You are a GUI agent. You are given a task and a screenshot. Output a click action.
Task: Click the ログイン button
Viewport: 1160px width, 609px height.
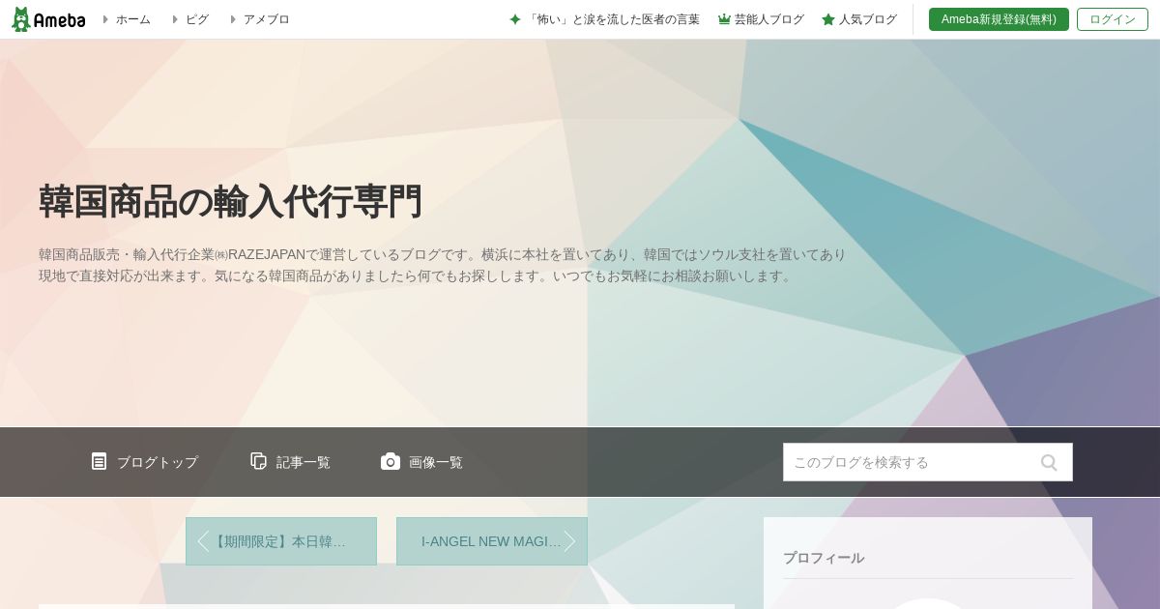[1113, 19]
